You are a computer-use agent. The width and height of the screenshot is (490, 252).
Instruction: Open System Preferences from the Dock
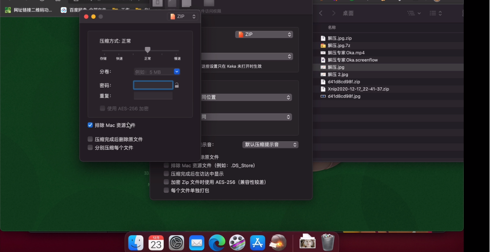coord(176,243)
